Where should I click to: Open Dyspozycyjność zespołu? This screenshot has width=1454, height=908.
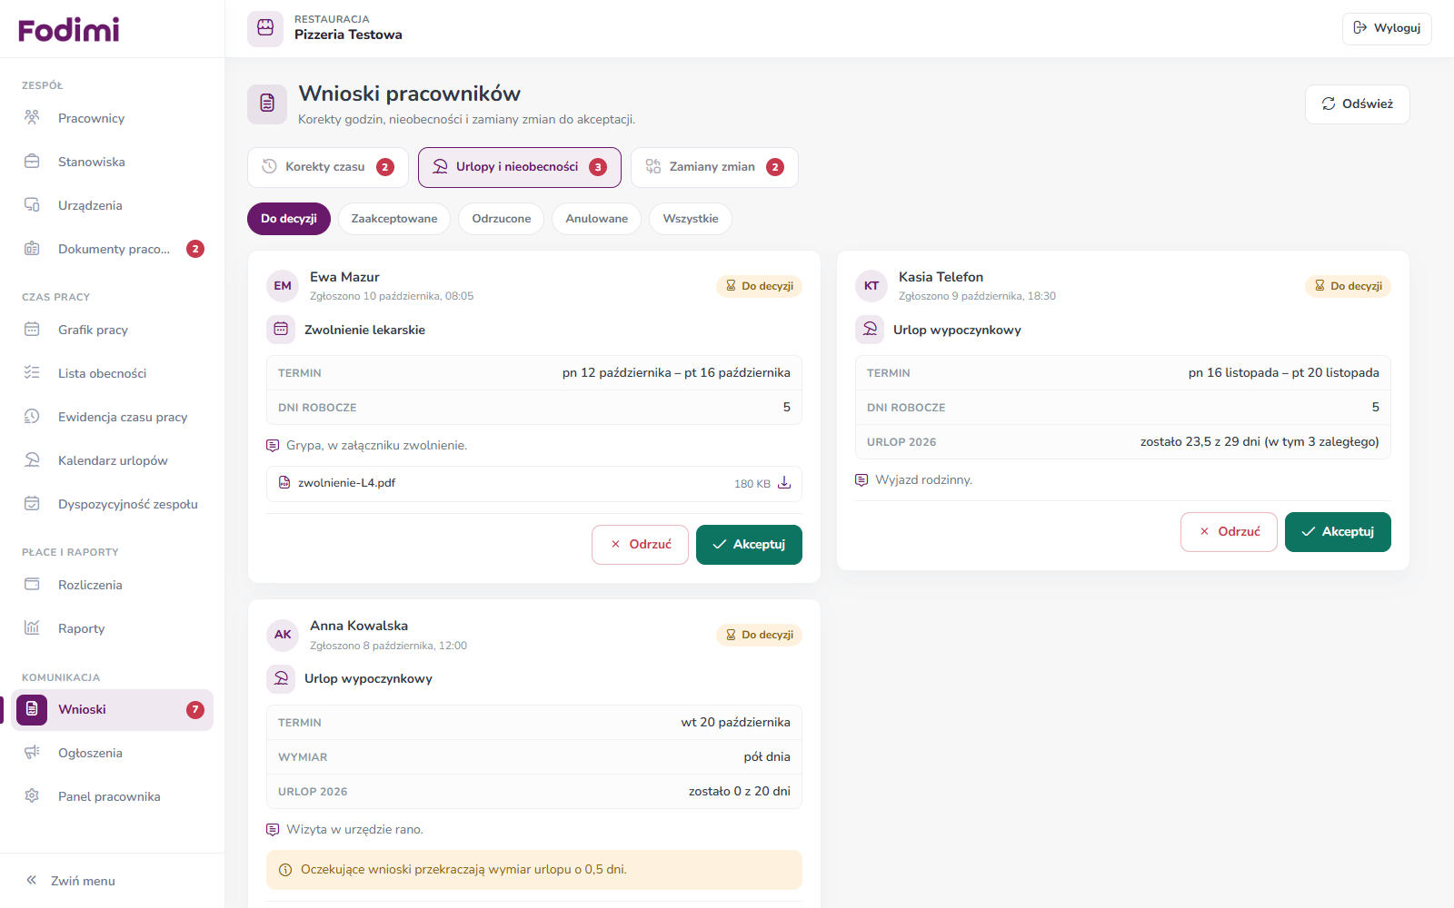(x=112, y=504)
